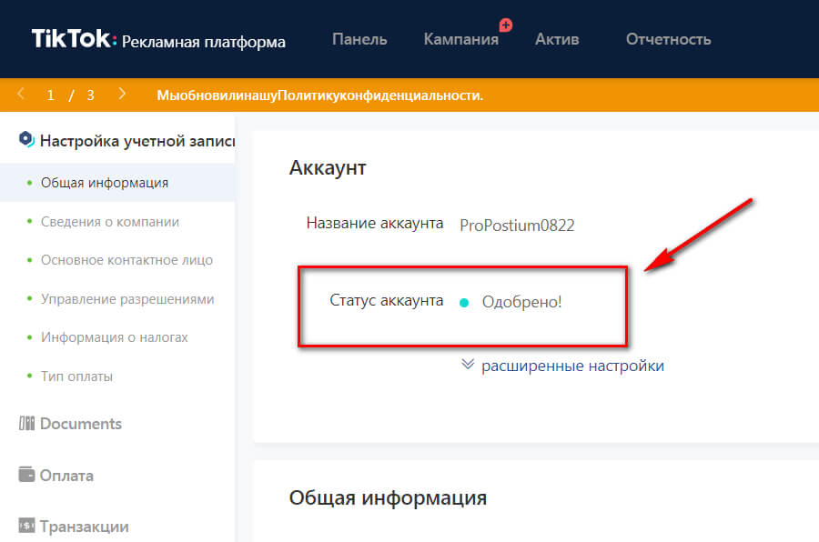
Task: Click the red plus badge on Кампания
Action: (506, 25)
